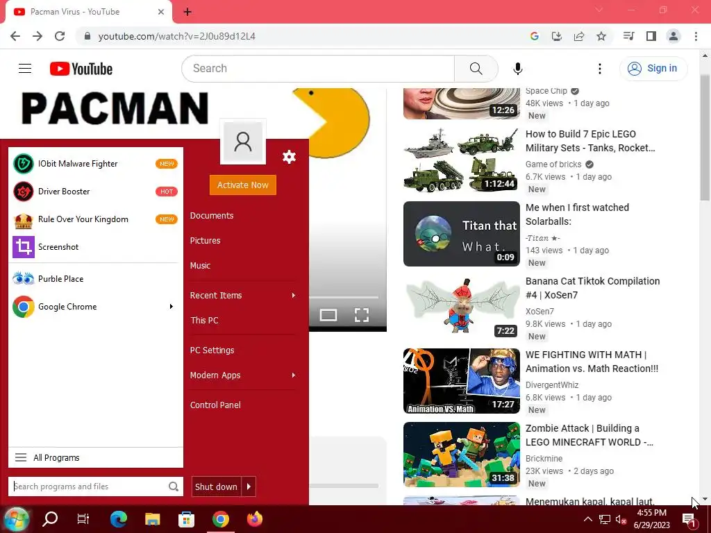Open taskbar search magnifier
This screenshot has width=711, height=533.
pyautogui.click(x=50, y=519)
